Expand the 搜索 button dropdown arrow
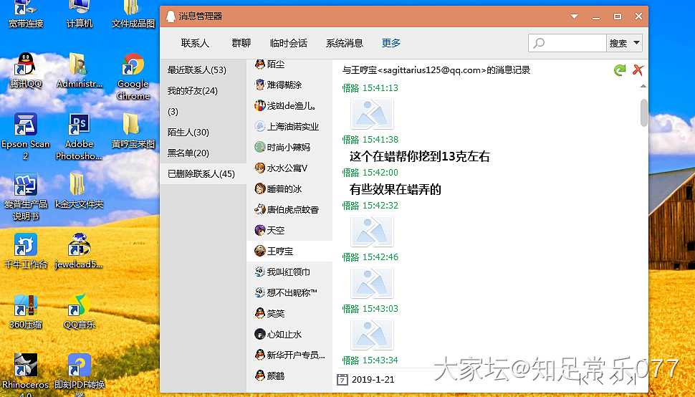The image size is (695, 397). point(636,43)
